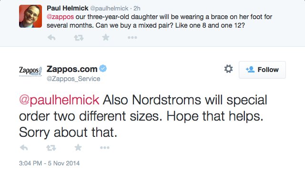Open the Zappos logo avatar

(x=30, y=72)
